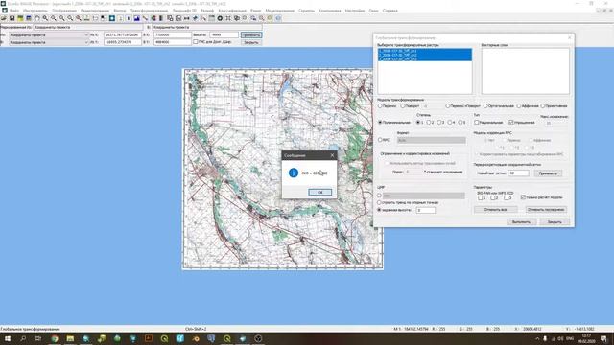Click the blue pushpin toolbar icon

pyautogui.click(x=195, y=18)
